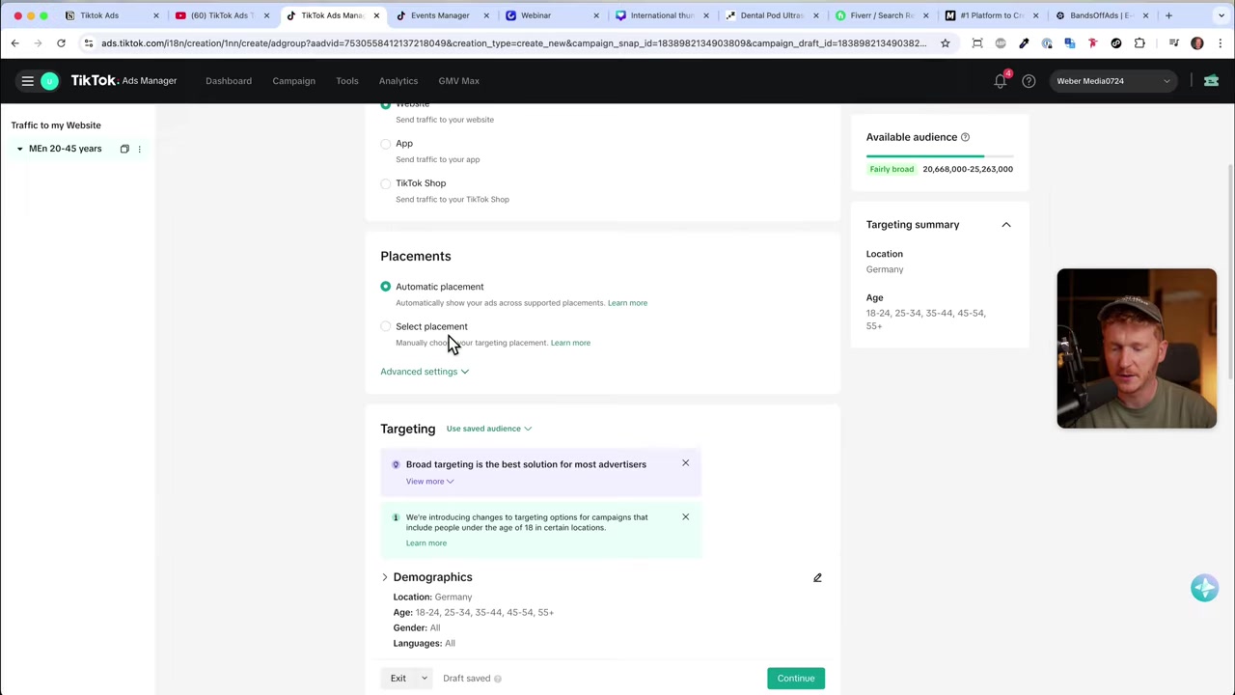Open the Analytics menu
This screenshot has width=1235, height=695.
[x=398, y=81]
